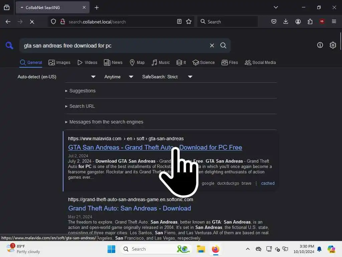Click the softonic.com result URL
The height and width of the screenshot is (257, 342).
[x=131, y=199]
